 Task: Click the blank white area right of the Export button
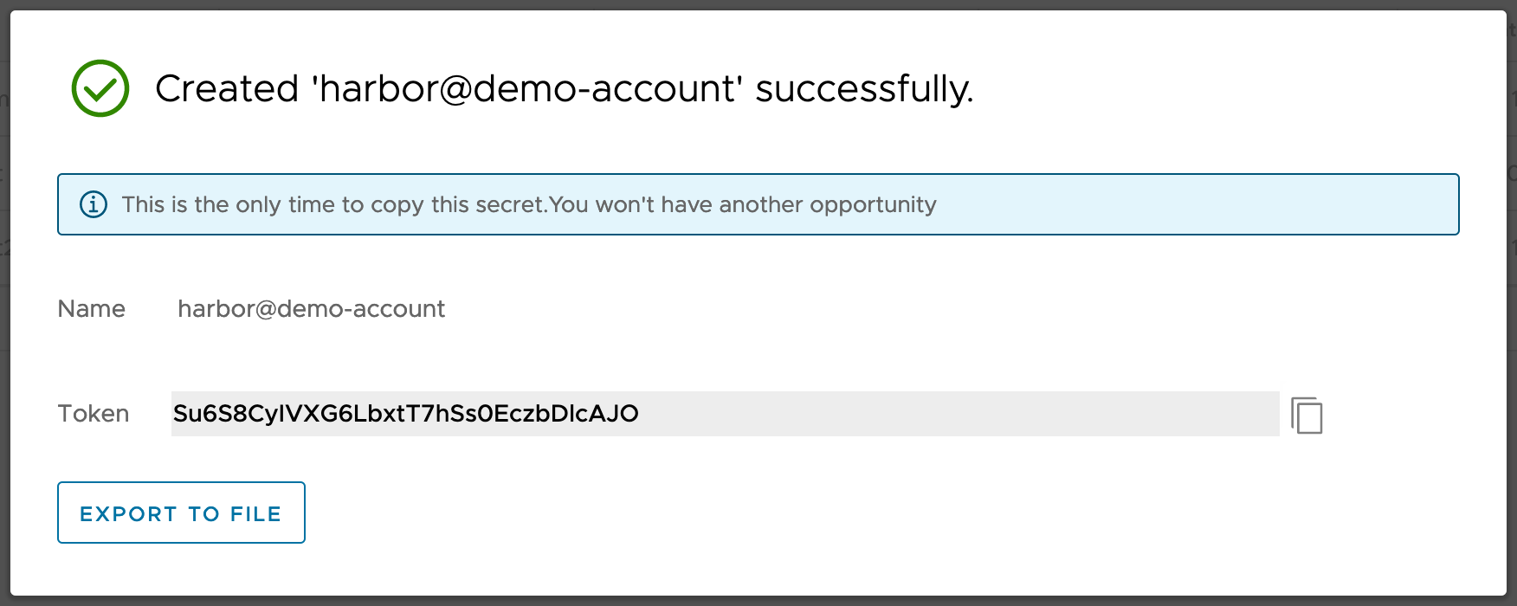779,513
